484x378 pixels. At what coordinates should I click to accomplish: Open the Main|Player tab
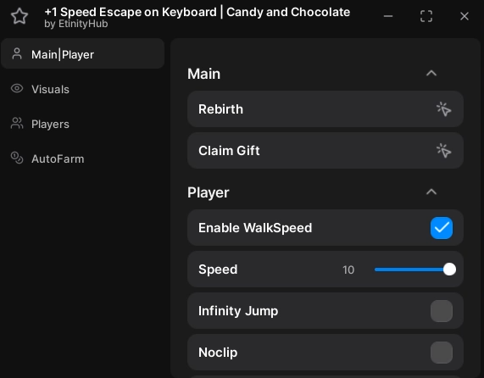point(83,53)
